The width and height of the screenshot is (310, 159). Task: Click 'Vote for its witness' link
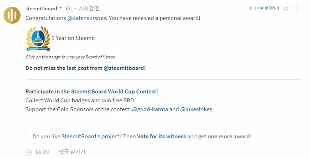pyautogui.click(x=162, y=137)
